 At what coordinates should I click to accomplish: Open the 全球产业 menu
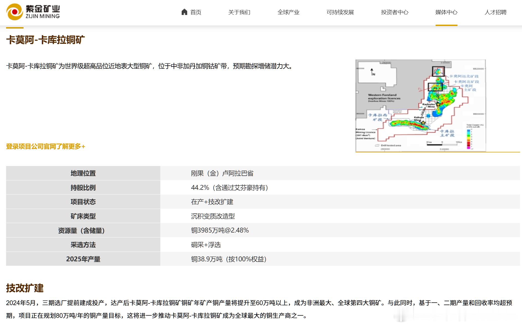288,12
